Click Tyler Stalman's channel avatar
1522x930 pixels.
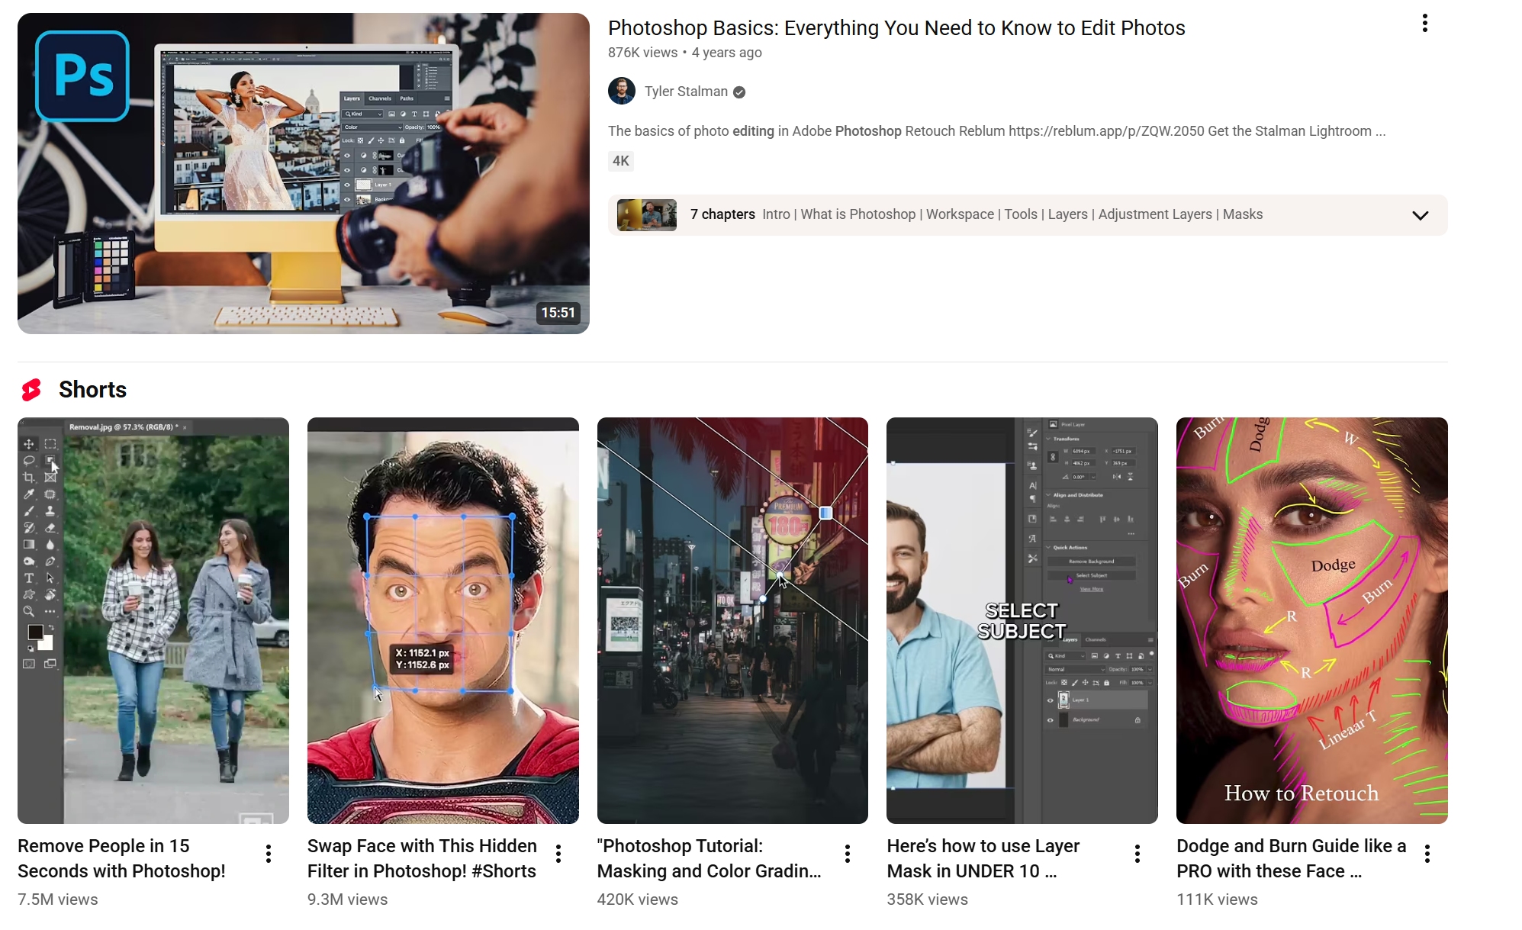[622, 92]
